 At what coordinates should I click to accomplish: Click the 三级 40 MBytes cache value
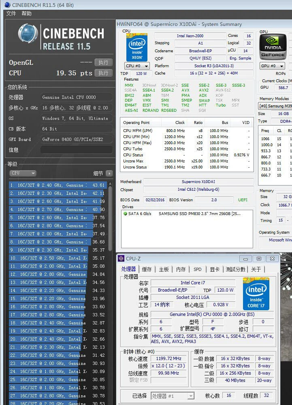[235, 380]
